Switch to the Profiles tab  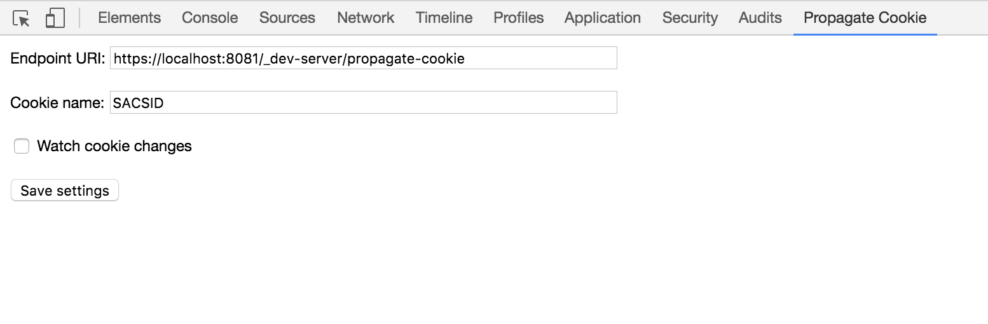pos(519,18)
